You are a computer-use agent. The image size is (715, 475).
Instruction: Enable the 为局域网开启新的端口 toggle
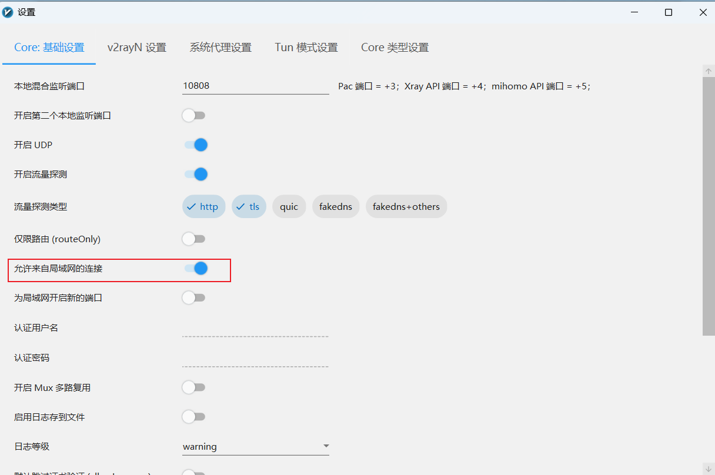click(x=193, y=297)
